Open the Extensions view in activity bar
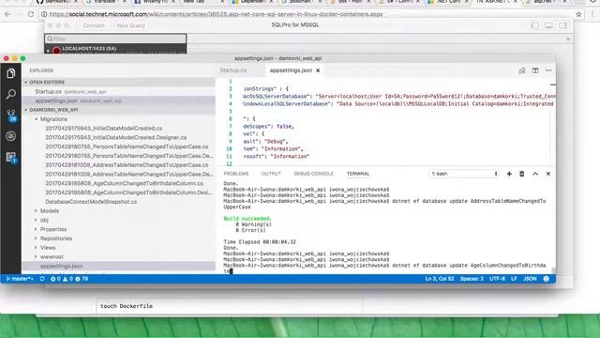This screenshot has height=338, width=600. pyautogui.click(x=10, y=157)
